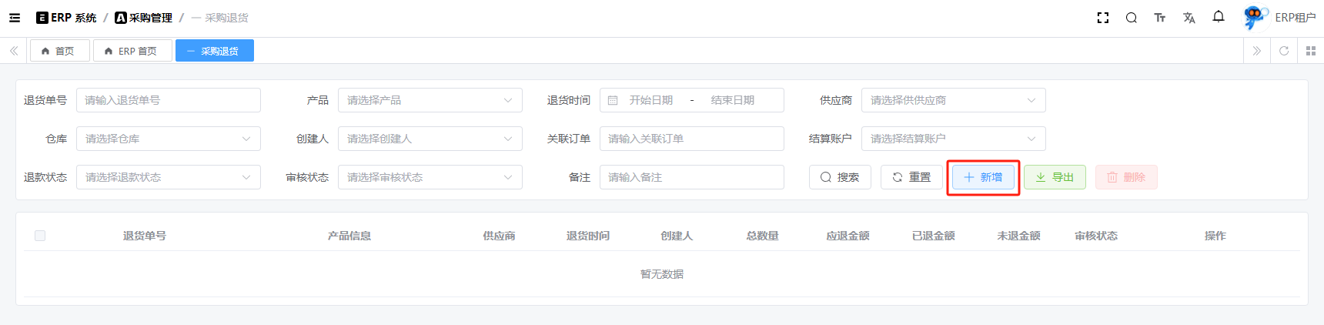
Task: Click the 搜索 search button
Action: coord(840,177)
